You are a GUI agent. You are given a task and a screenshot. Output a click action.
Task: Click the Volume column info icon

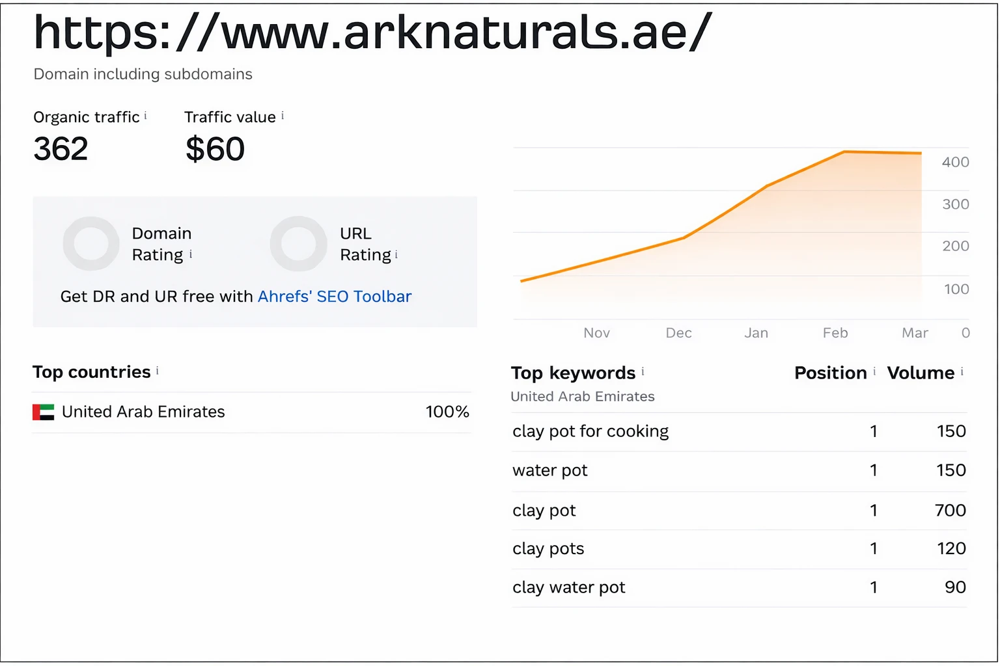coord(962,370)
